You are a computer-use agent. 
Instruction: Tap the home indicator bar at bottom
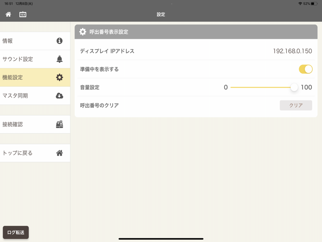(x=161, y=239)
